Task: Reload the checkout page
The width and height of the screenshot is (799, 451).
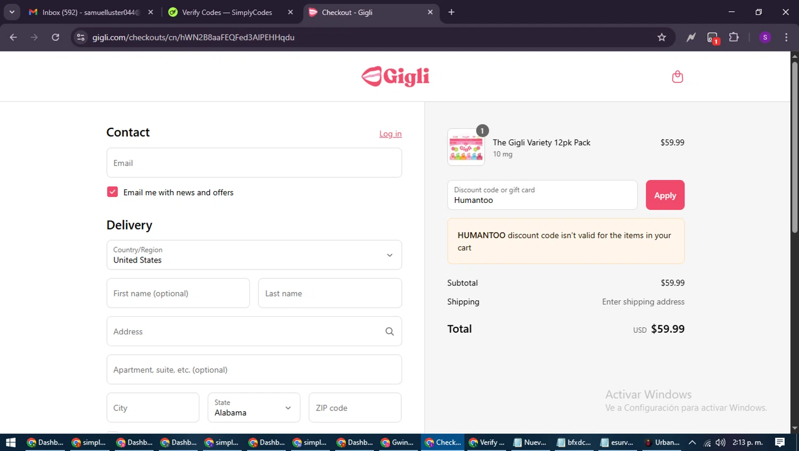Action: (55, 37)
